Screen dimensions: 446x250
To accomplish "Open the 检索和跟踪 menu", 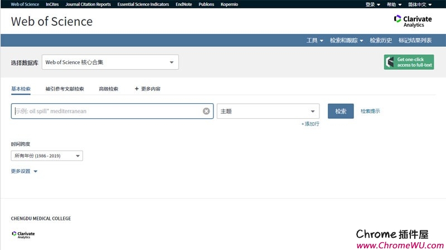I will [346, 40].
